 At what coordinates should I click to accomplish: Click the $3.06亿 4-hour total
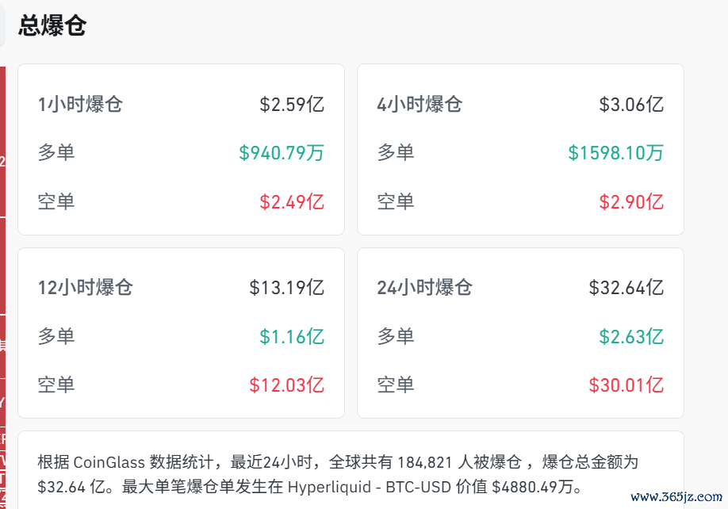[631, 104]
